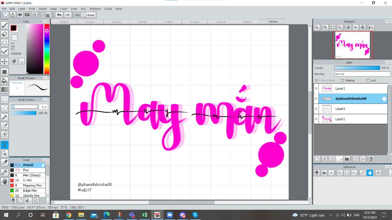Viewport: 392px width, 220px height.
Task: Click the Reset button
Action: point(89,15)
